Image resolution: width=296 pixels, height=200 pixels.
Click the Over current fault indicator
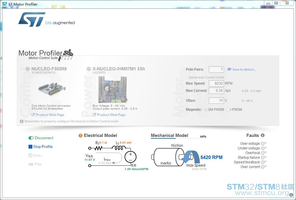point(263,167)
